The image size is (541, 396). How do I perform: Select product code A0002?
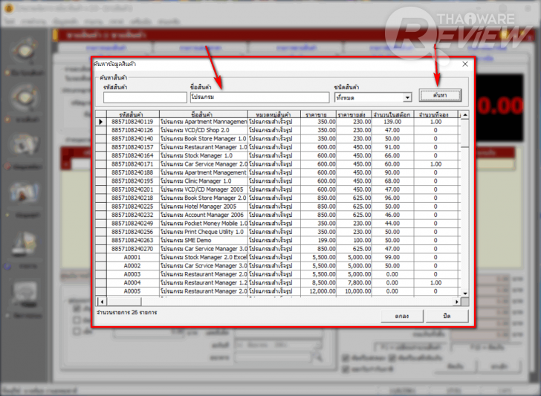click(132, 266)
